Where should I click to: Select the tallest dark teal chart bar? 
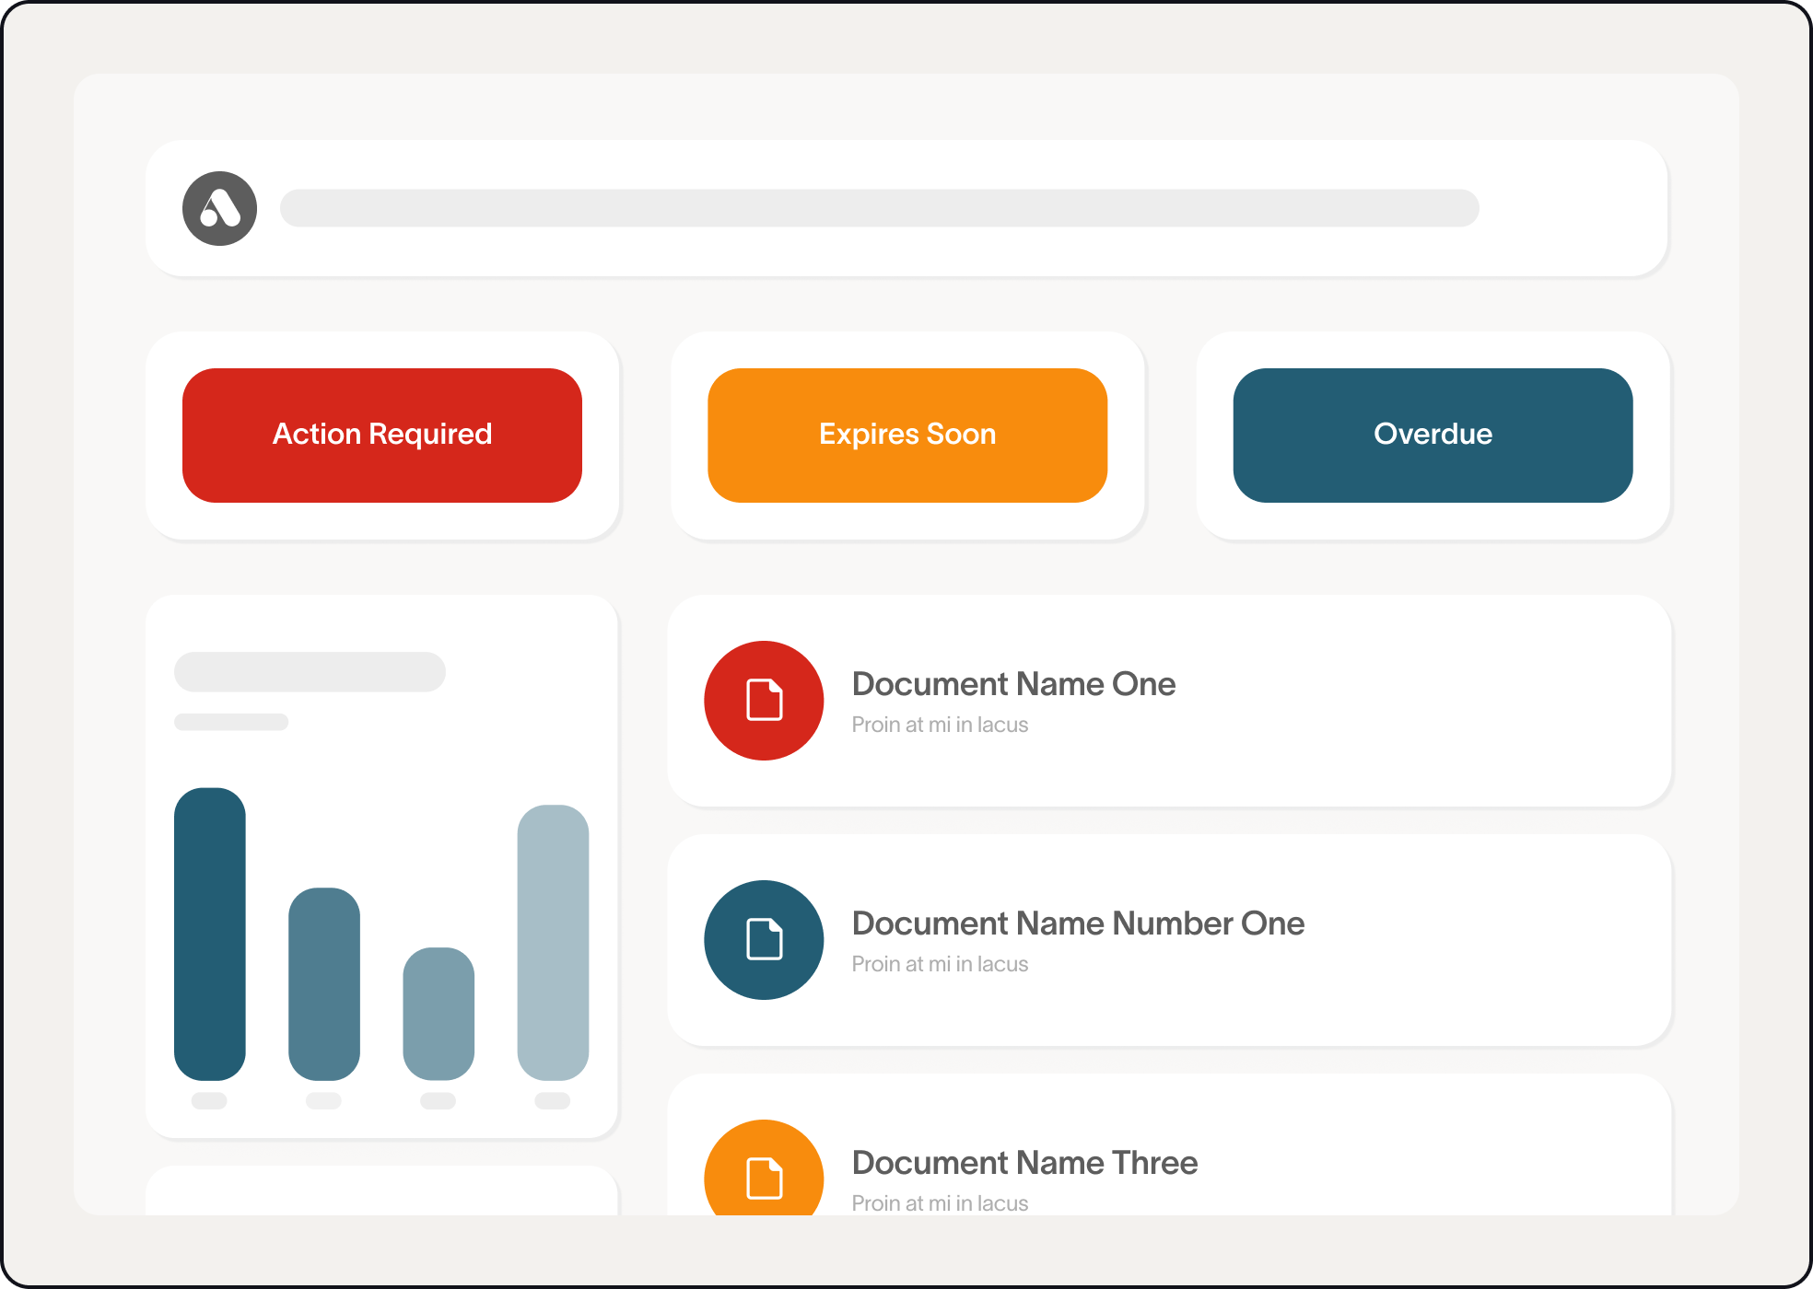(x=210, y=934)
